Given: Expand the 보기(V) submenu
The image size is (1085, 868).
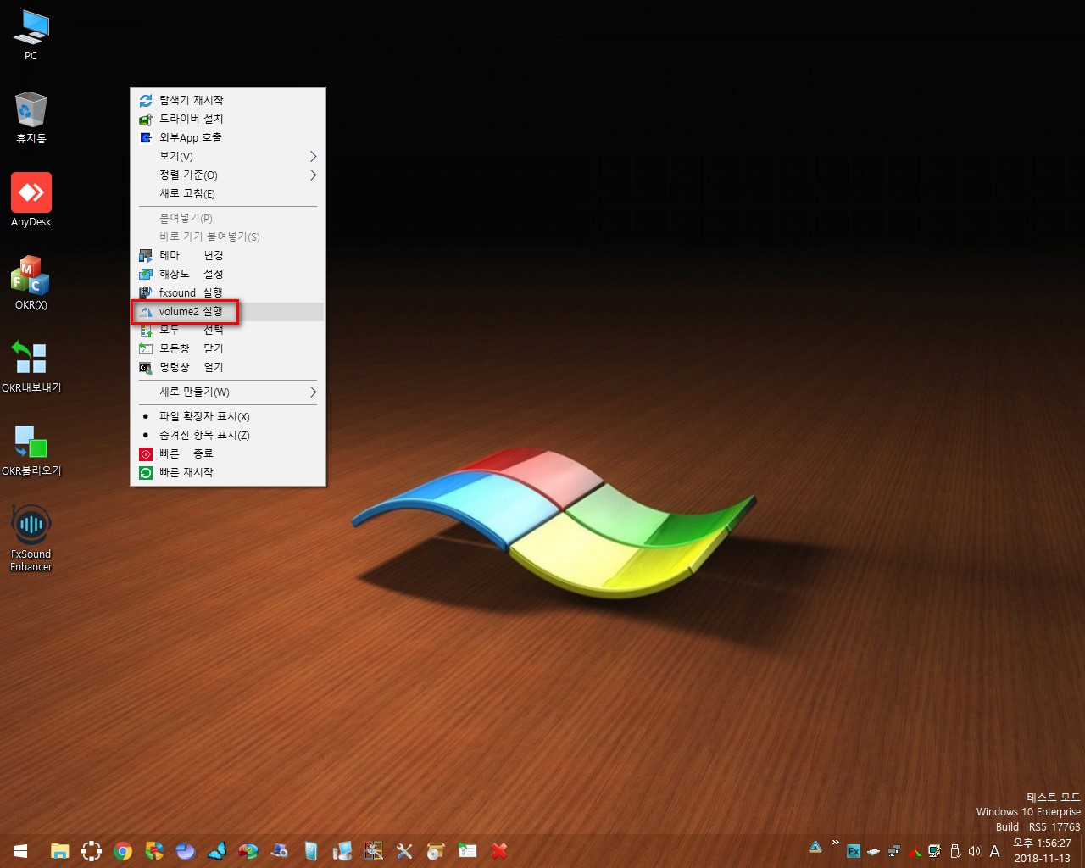Looking at the screenshot, I should [228, 156].
